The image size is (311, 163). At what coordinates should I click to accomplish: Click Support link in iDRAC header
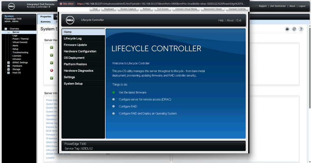pyautogui.click(x=263, y=6)
